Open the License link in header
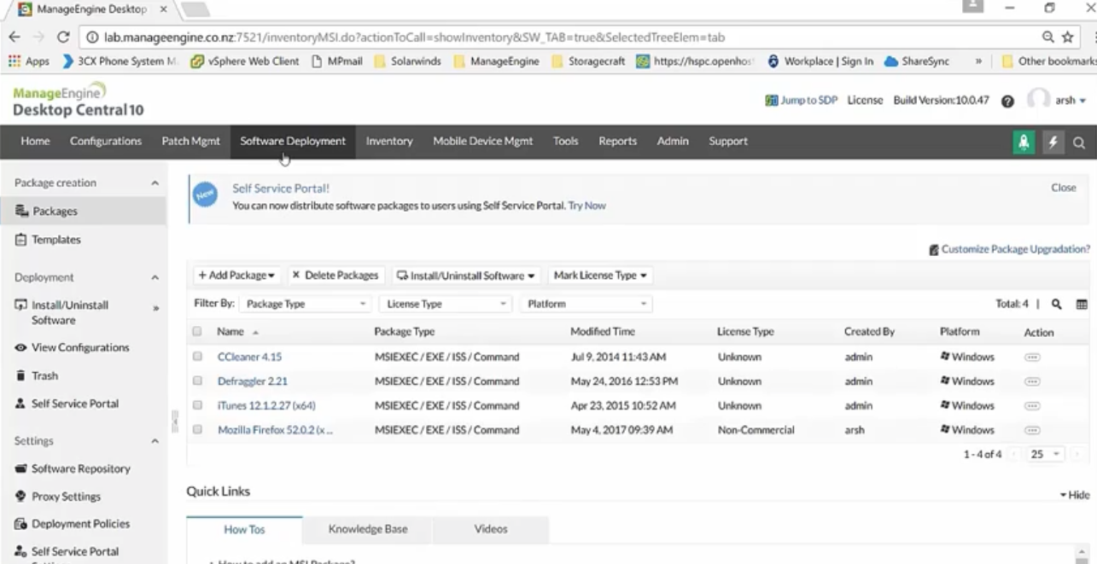The width and height of the screenshot is (1097, 564). (x=865, y=101)
